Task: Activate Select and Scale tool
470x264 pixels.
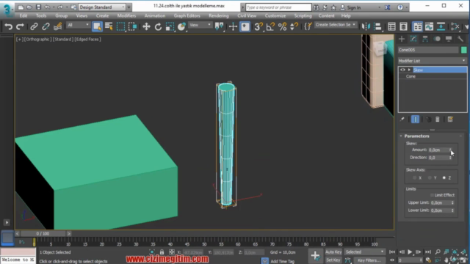Action: coord(170,26)
